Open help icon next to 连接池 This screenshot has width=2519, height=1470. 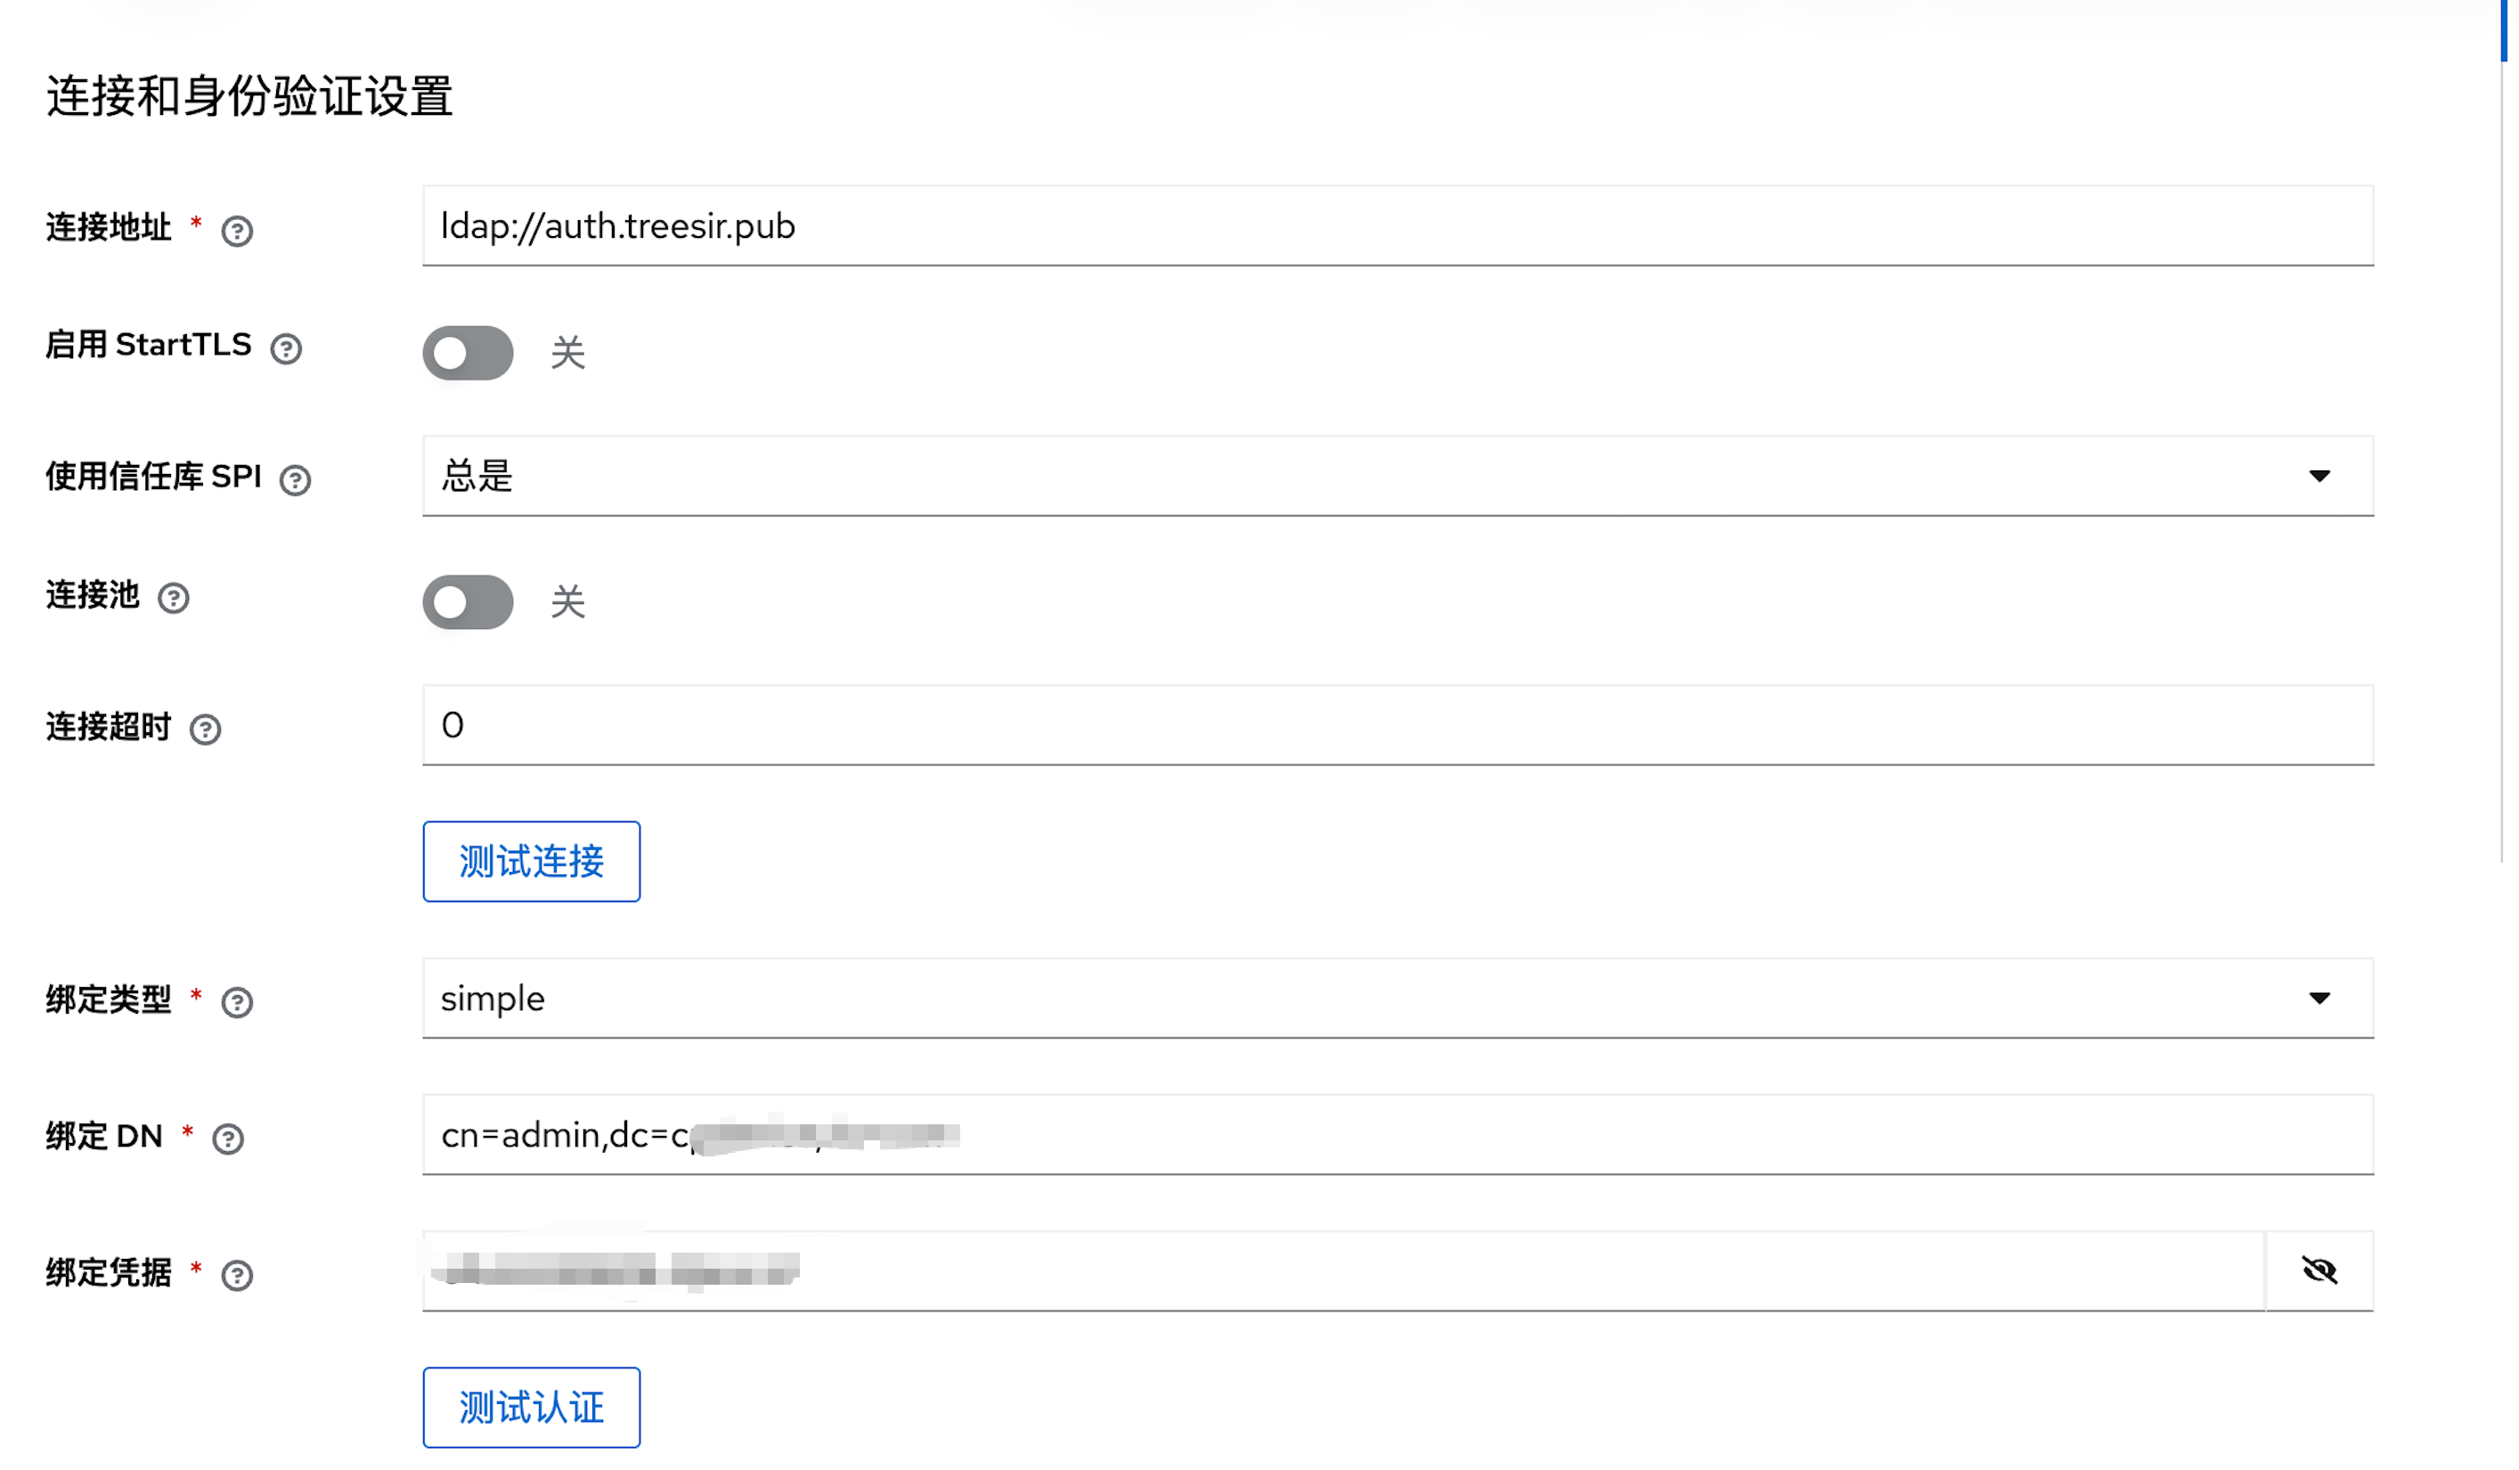pos(174,598)
